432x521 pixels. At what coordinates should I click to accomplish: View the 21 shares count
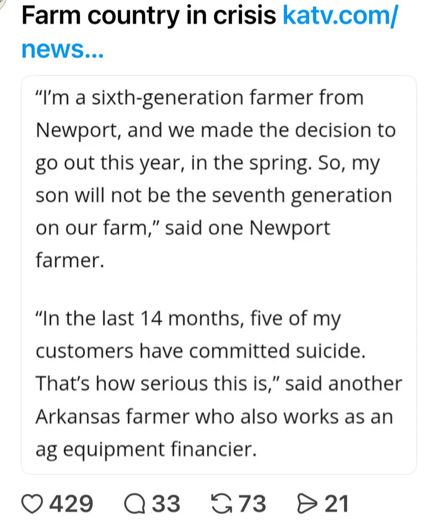coord(337,504)
